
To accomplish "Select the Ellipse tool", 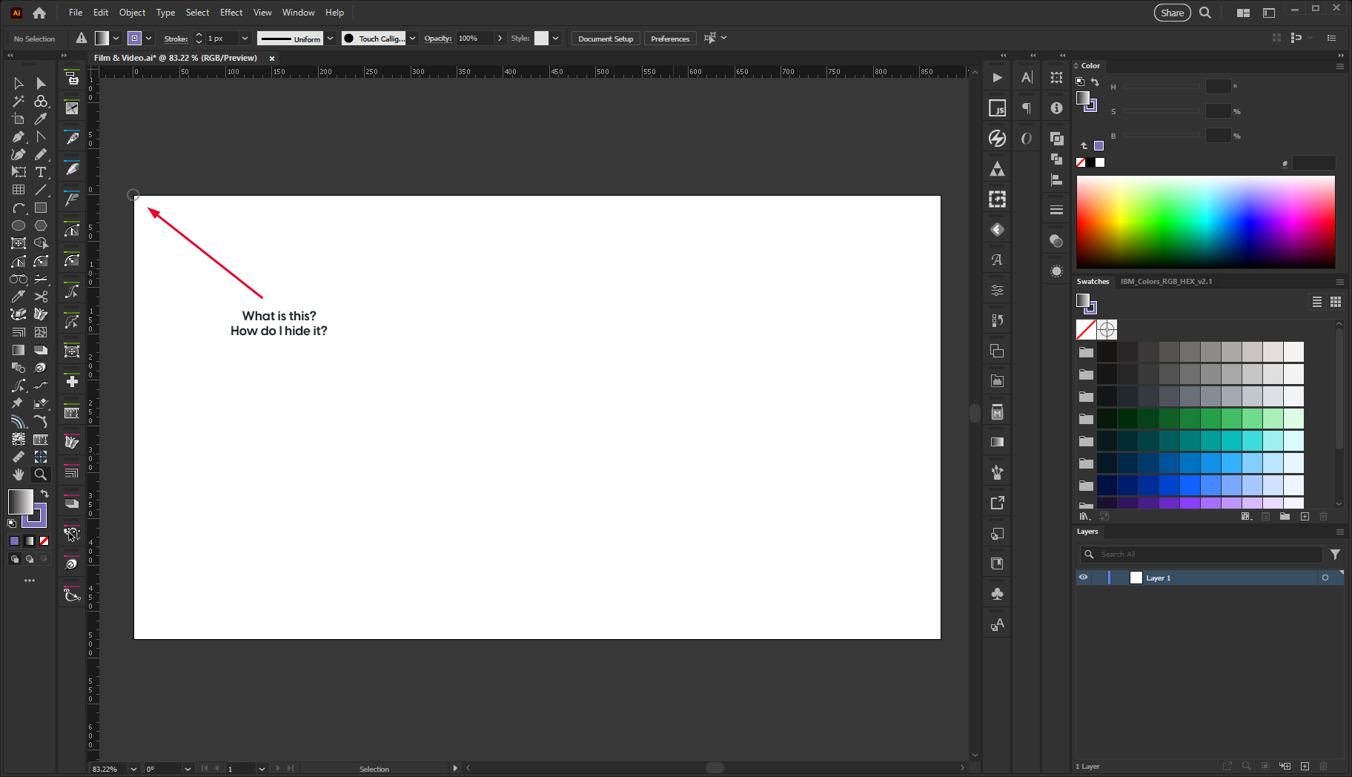I will click(19, 225).
